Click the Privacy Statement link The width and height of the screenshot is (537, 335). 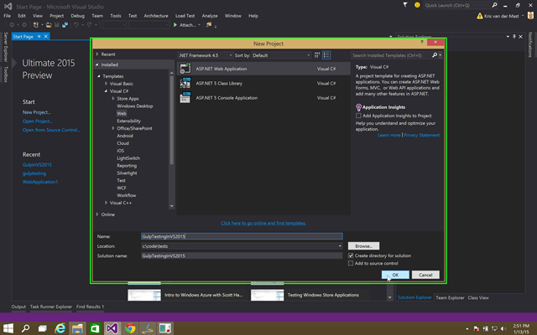(422, 135)
